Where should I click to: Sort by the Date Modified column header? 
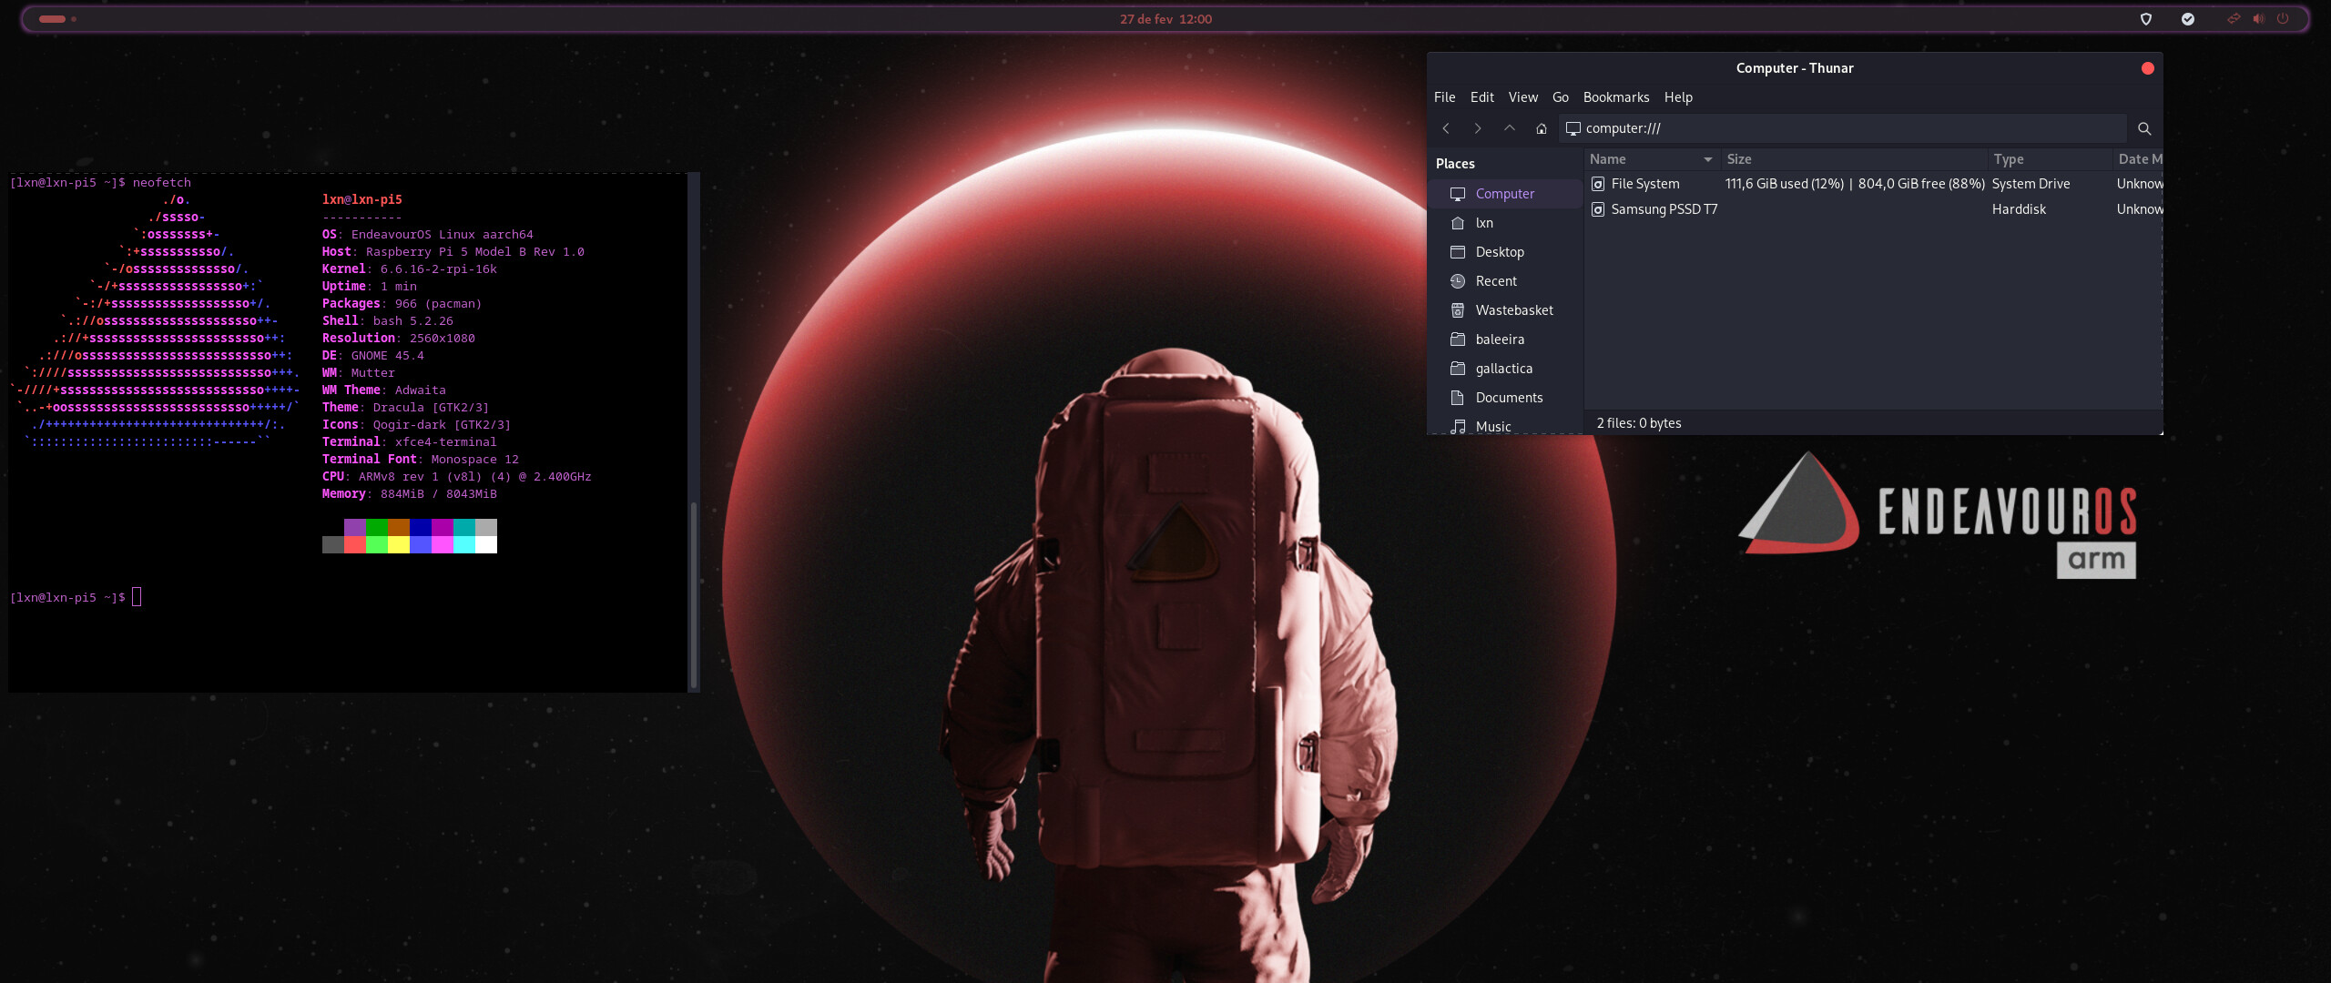2139,159
